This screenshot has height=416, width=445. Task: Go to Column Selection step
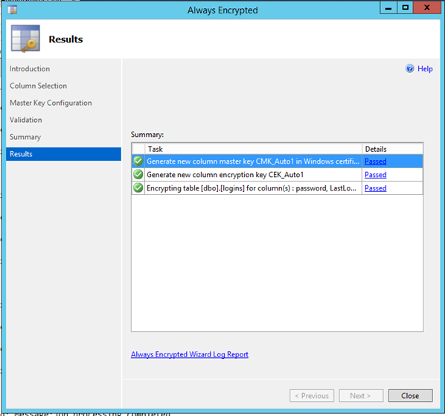pos(38,86)
